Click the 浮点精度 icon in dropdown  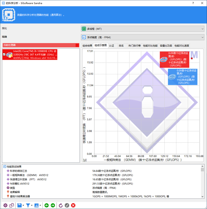tap(84, 37)
